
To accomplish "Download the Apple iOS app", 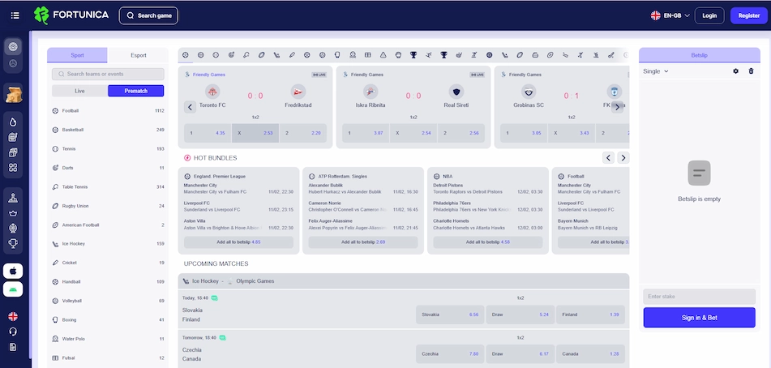I will (x=13, y=271).
